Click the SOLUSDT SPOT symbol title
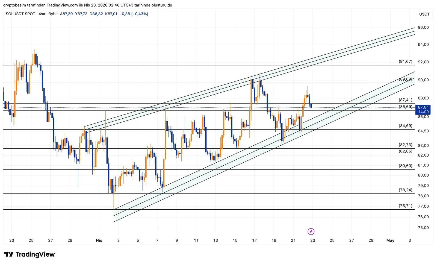Viewport: 437px width, 264px height. (20, 14)
